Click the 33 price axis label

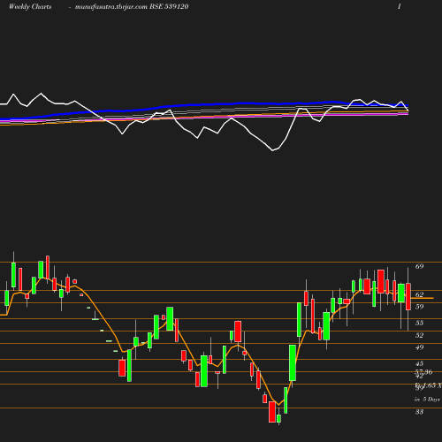[419, 412]
